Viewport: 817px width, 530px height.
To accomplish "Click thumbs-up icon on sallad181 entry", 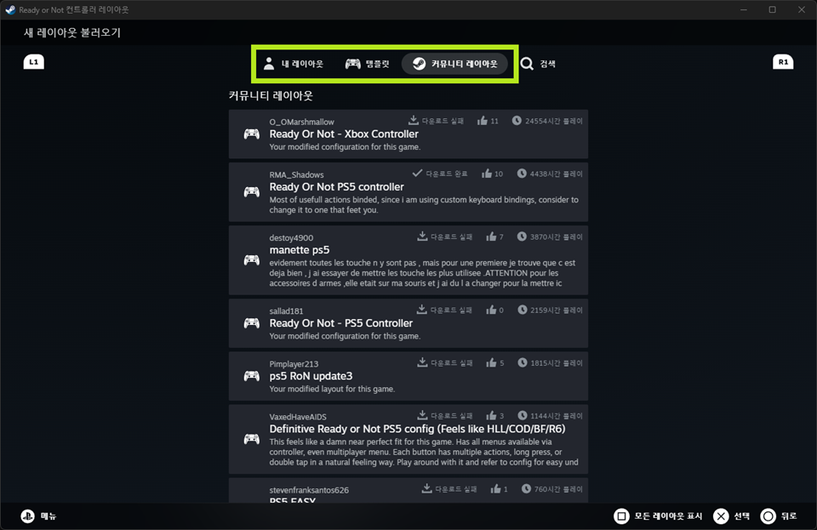I will (491, 310).
